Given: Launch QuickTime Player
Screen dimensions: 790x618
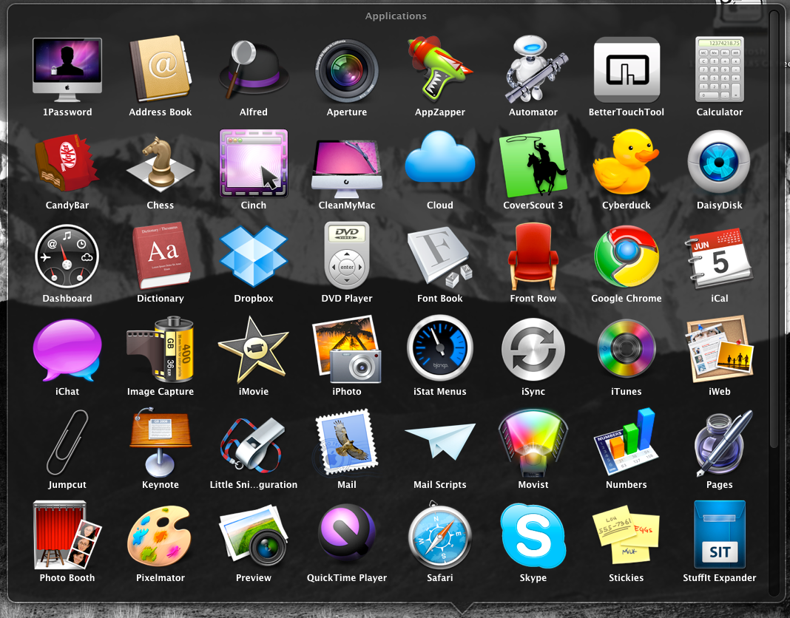Looking at the screenshot, I should point(347,533).
